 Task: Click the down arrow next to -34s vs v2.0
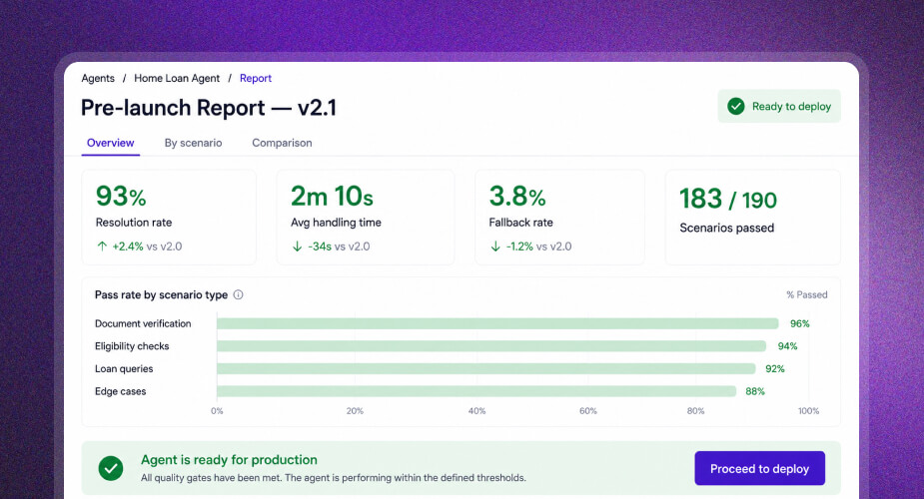[297, 246]
